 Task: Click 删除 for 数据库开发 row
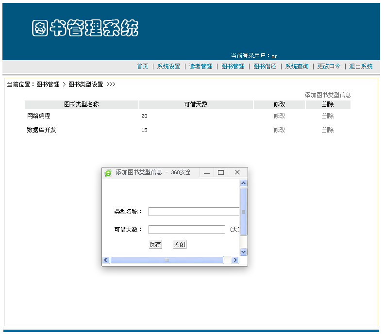coord(328,130)
